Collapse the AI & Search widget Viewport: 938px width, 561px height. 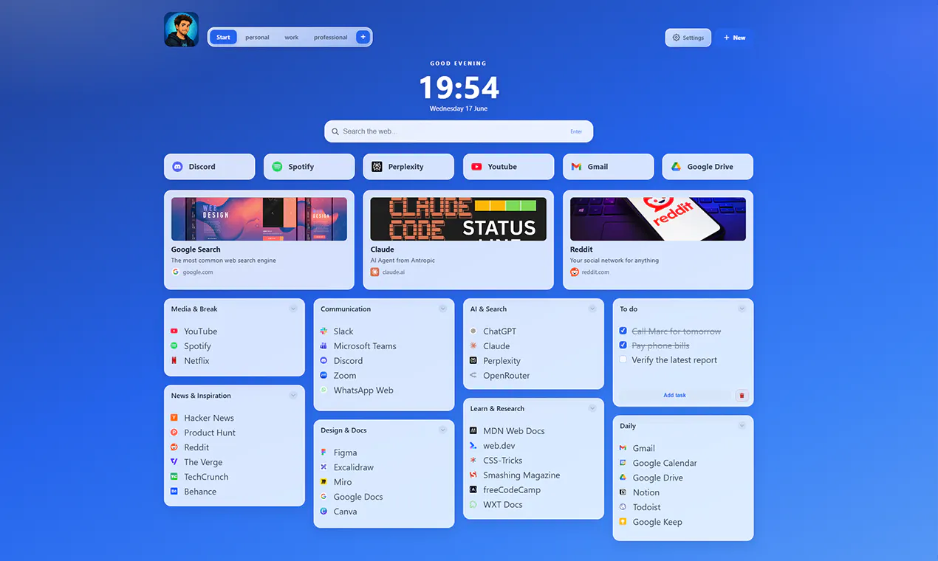point(592,309)
